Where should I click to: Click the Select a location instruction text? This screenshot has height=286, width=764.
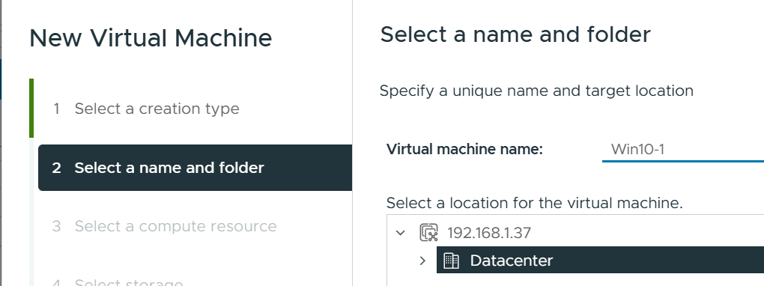point(535,203)
